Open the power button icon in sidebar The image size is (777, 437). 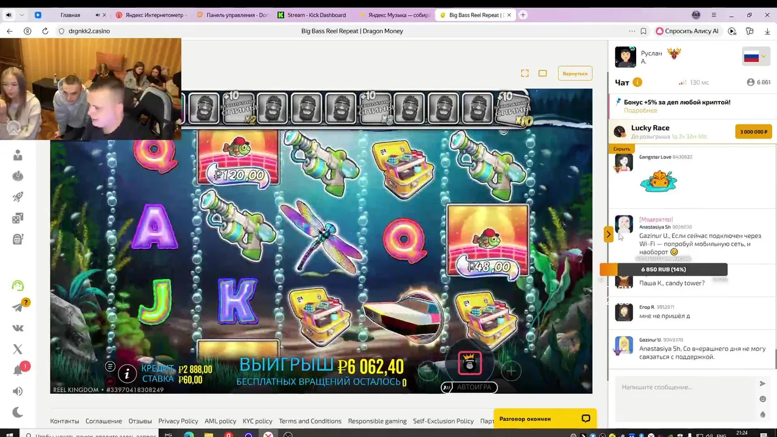(x=18, y=176)
